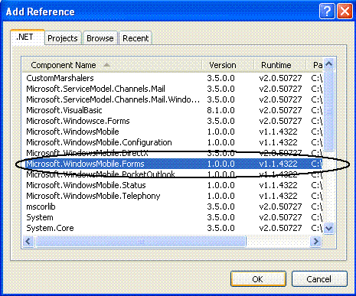Select Microsoft.WindowsMobile.DirectX component
The height and width of the screenshot is (296, 356).
(172, 153)
